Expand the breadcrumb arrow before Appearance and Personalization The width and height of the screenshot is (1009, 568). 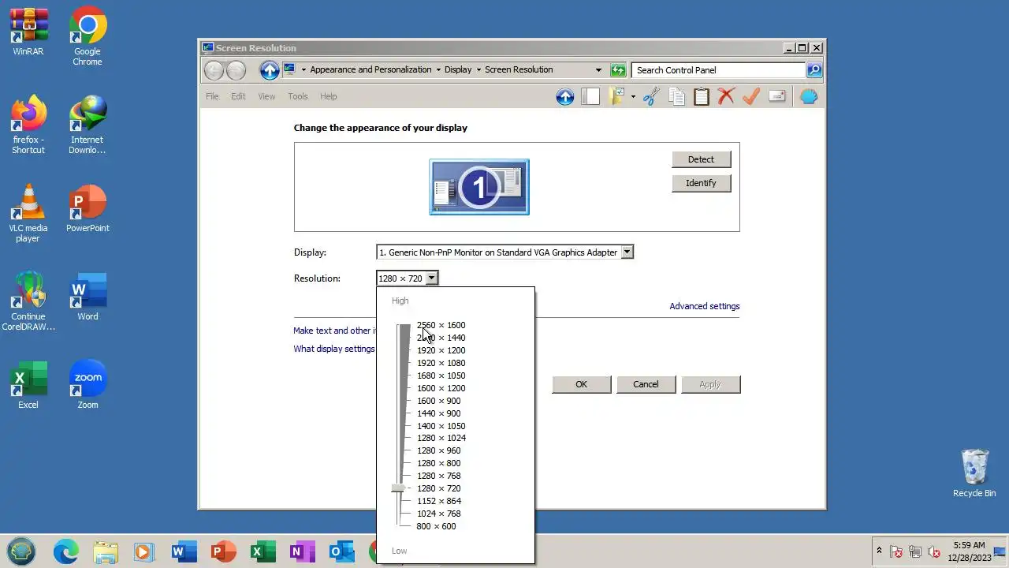(x=303, y=70)
